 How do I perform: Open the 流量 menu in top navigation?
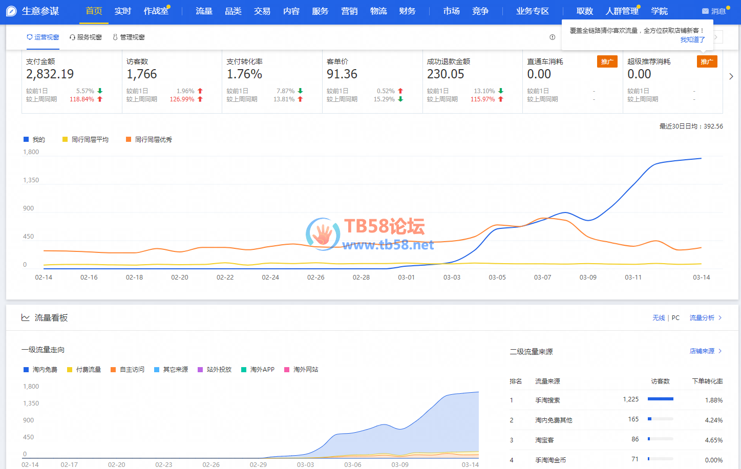(x=204, y=11)
